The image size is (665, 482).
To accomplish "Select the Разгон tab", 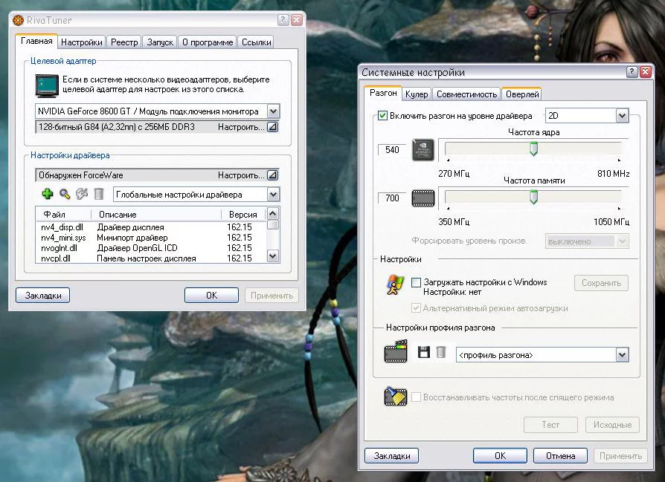I will (x=383, y=93).
